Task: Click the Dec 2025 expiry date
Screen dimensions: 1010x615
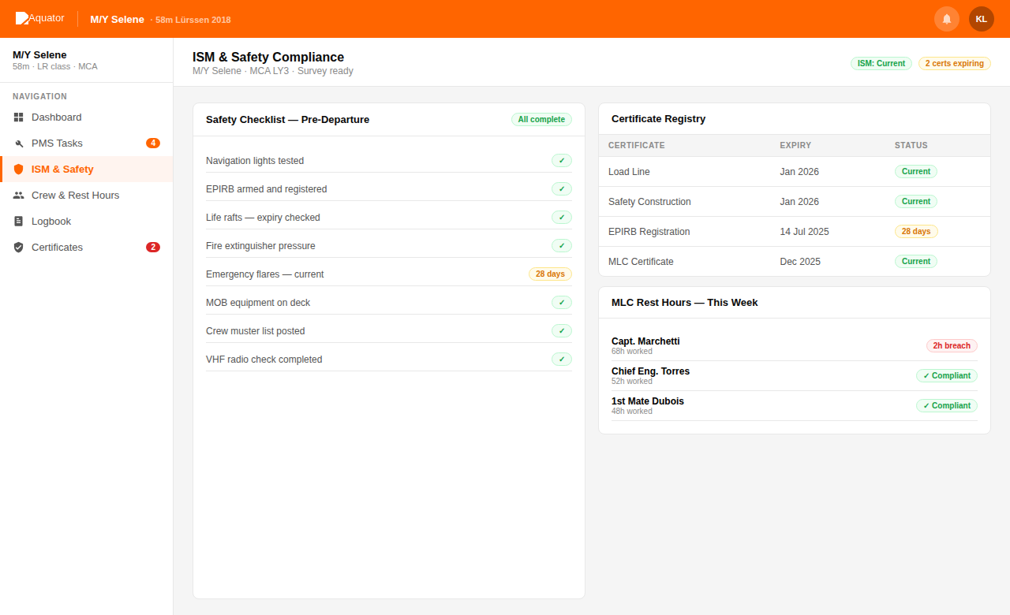Action: click(800, 262)
